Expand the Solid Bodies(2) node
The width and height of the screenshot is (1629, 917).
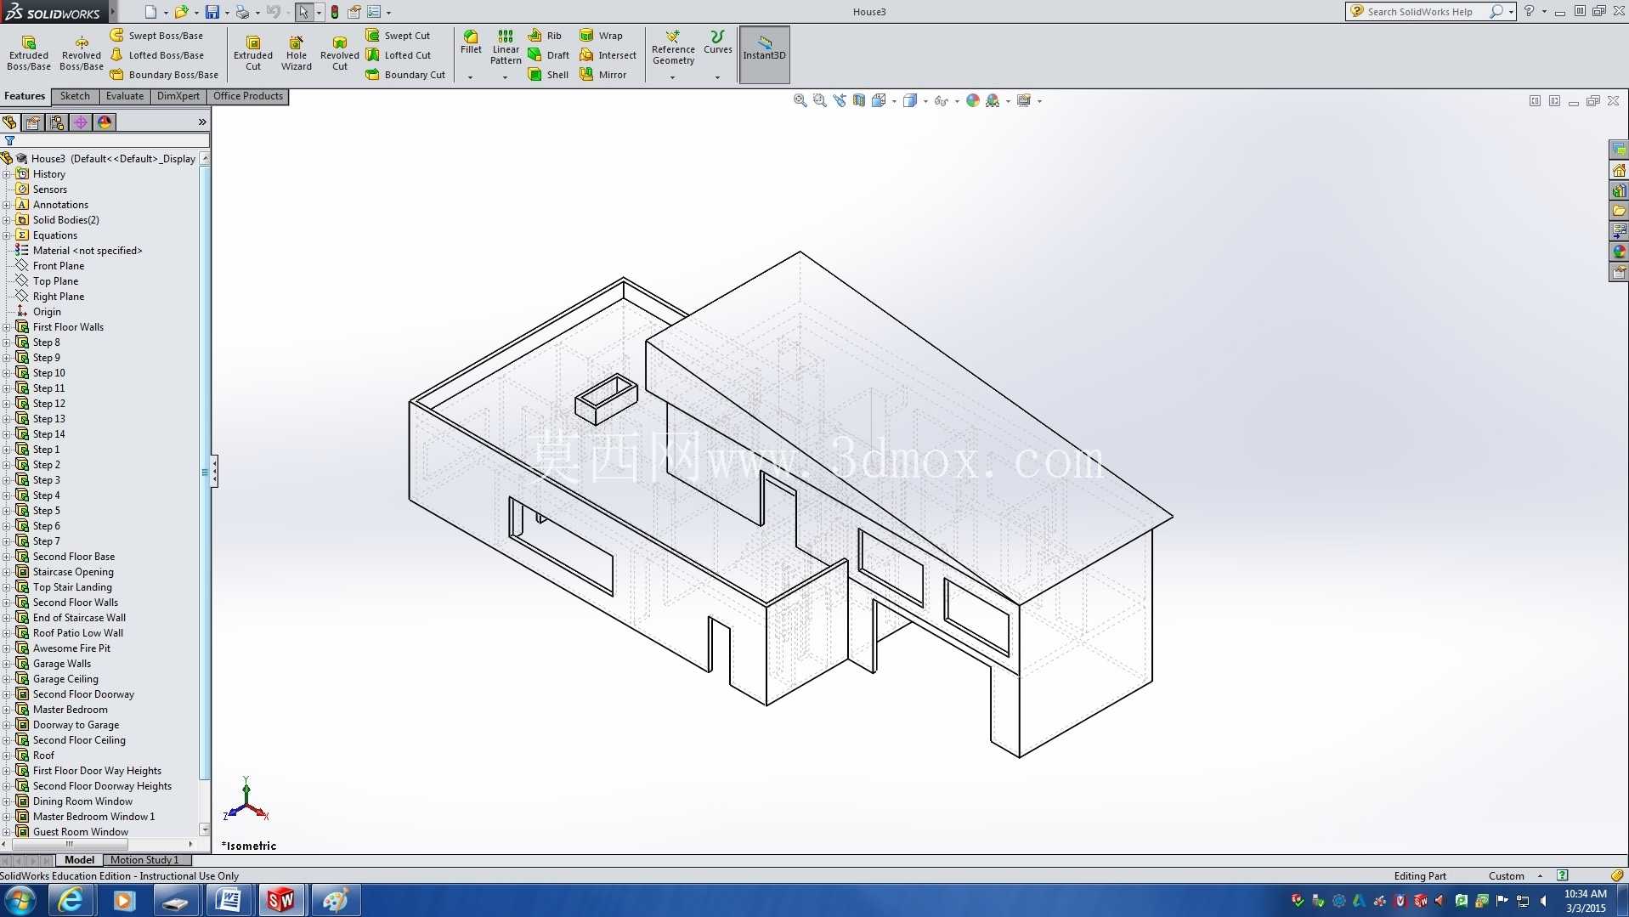point(7,220)
